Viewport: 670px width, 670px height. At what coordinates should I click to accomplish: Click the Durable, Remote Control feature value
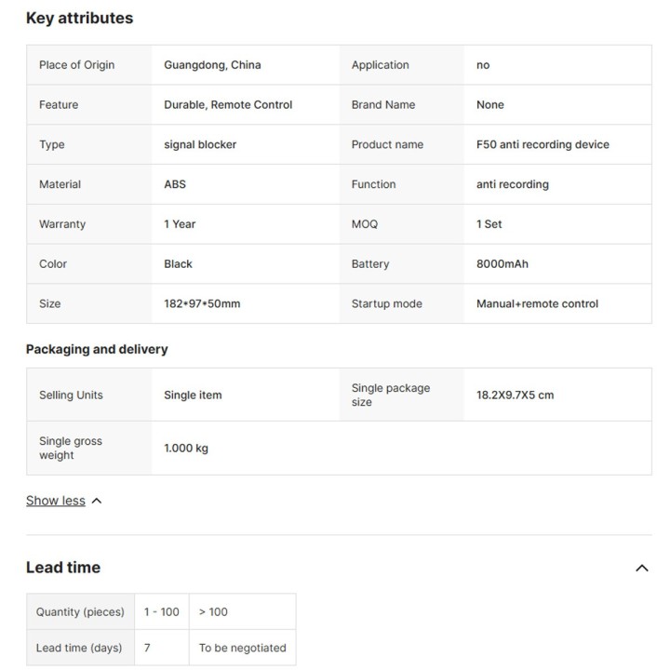(228, 105)
